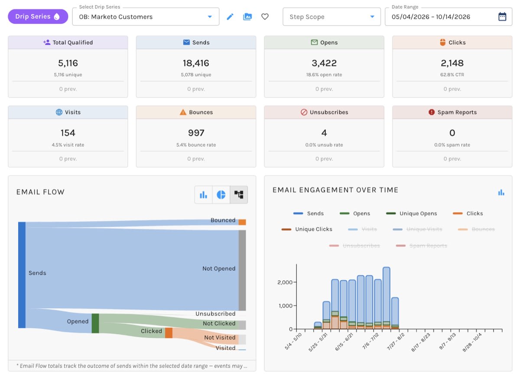
Task: Open the Select Drip Series dropdown
Action: [x=146, y=17]
